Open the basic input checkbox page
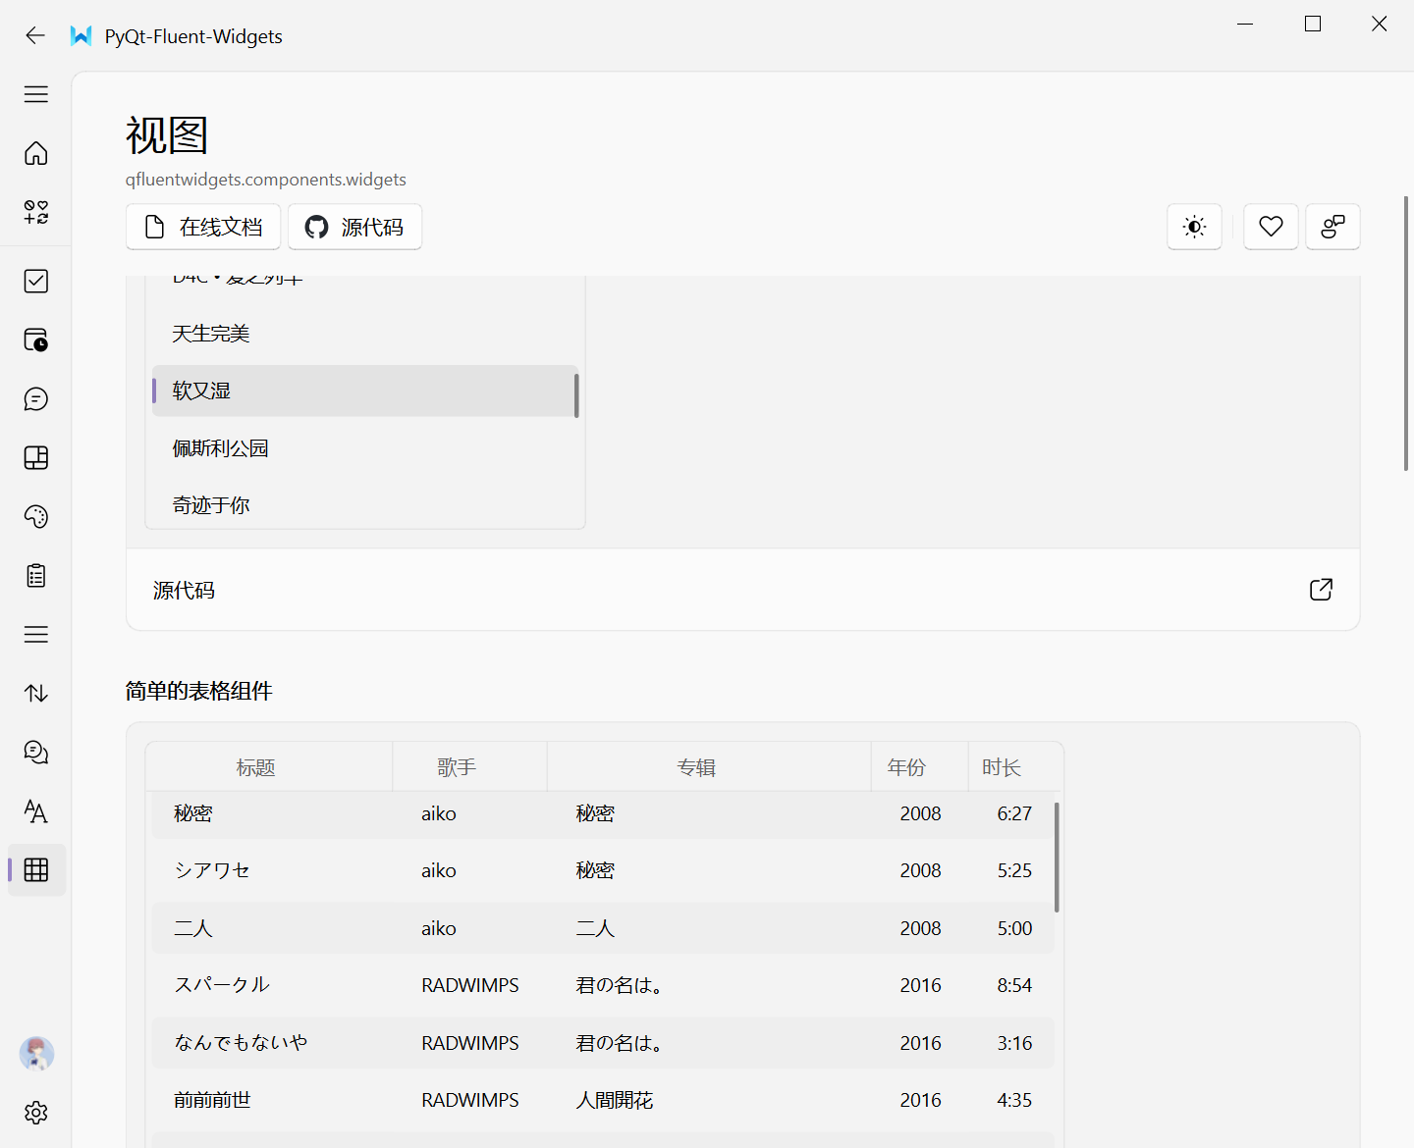Viewport: 1414px width, 1148px height. pos(36,282)
